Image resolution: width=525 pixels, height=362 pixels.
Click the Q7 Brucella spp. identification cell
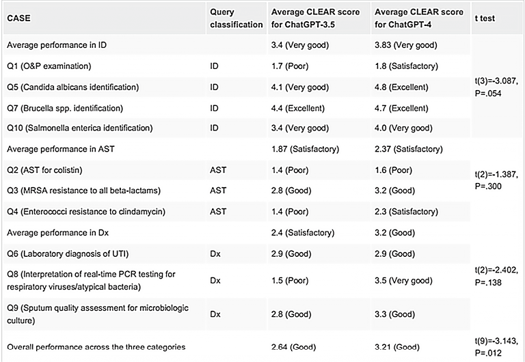73,107
